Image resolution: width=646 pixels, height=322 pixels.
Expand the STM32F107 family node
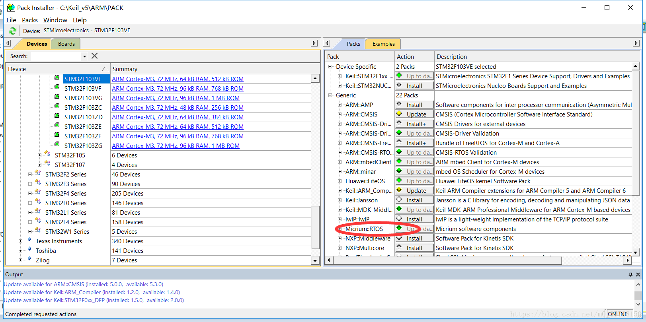(39, 165)
